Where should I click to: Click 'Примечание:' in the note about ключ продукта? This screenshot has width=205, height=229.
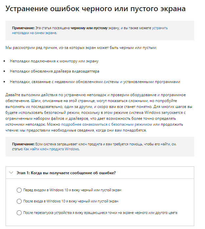pyautogui.click(x=23, y=144)
